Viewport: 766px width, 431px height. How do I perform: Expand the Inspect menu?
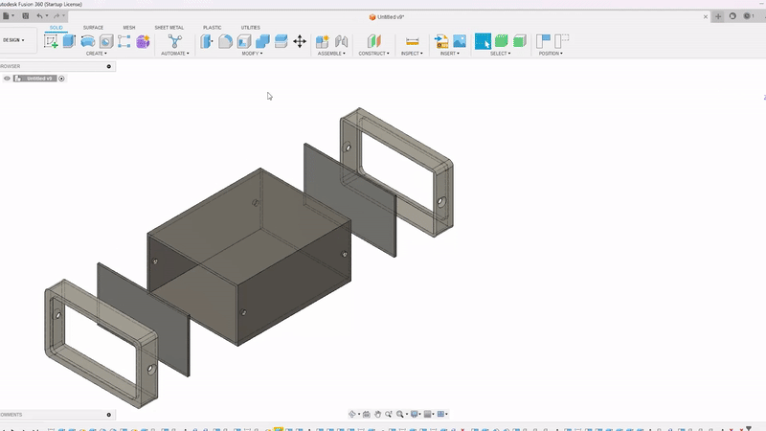pos(412,54)
